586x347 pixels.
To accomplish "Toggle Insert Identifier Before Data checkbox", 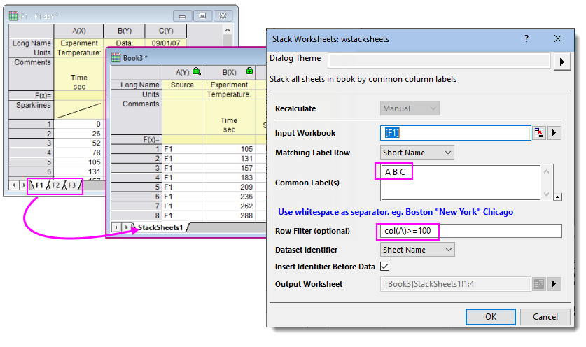I will (x=384, y=266).
